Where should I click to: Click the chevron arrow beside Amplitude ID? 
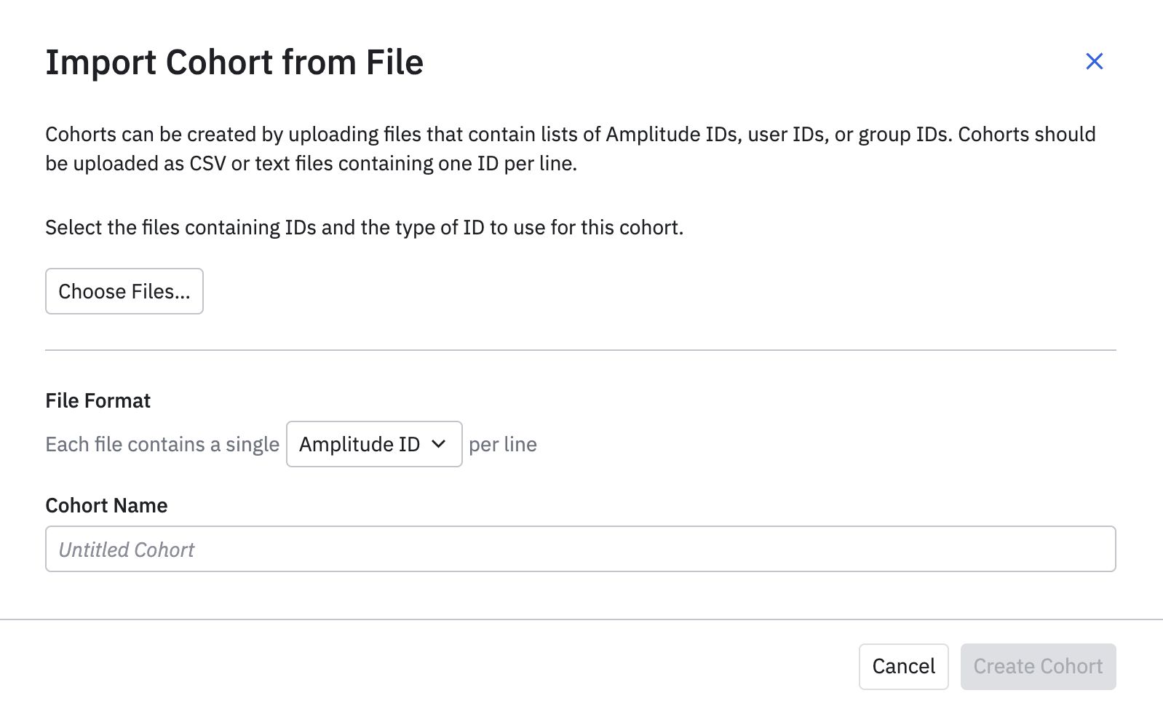pyautogui.click(x=438, y=444)
